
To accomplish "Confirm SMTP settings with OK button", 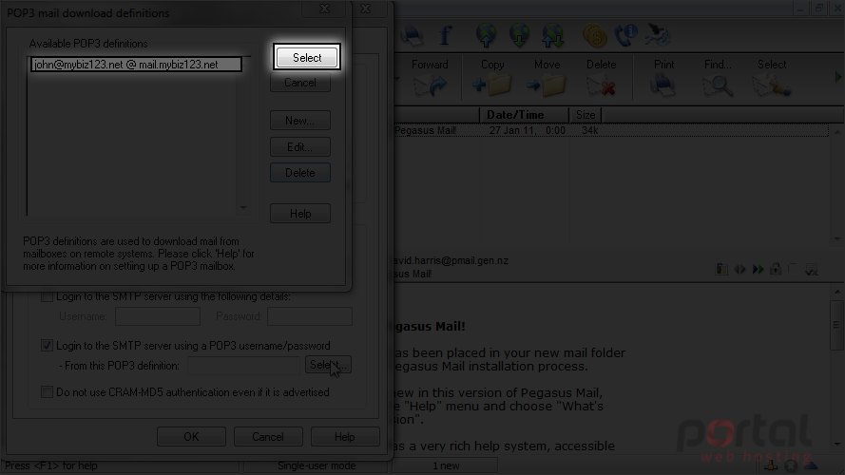I will [x=191, y=437].
